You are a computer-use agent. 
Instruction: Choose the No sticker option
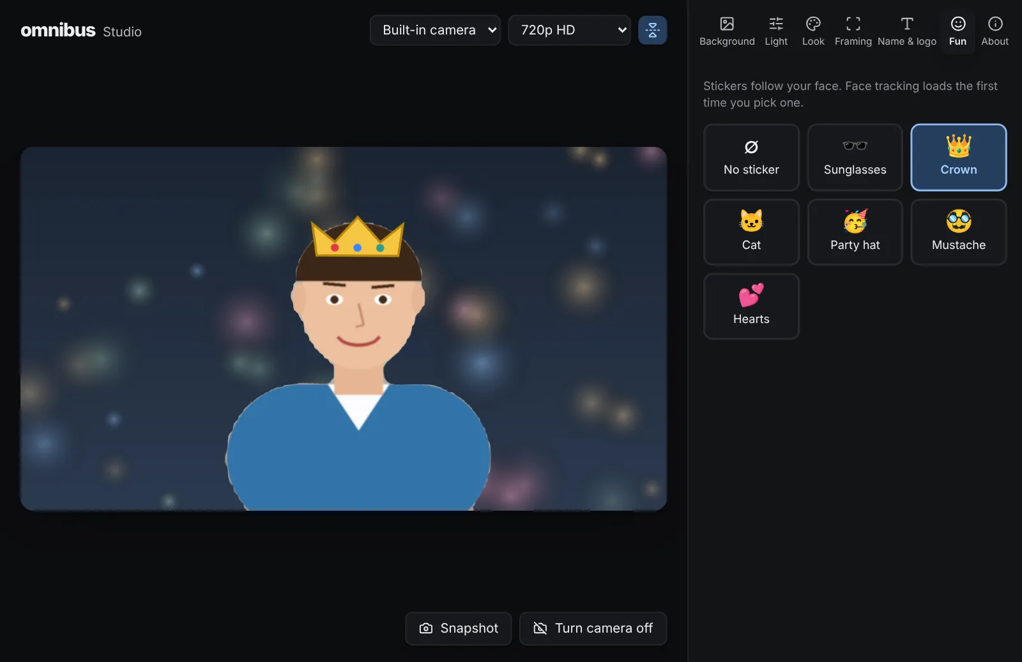point(751,158)
